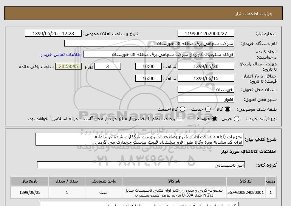This screenshot has height=206, width=291.
Task: Click the general need description text box
Action: click(139, 139)
